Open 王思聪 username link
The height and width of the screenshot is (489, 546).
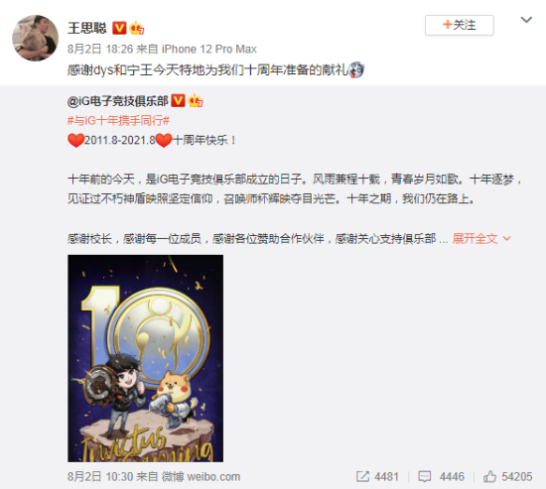point(87,28)
